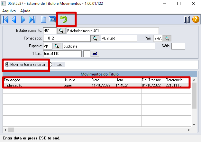Select the Título radio option
The width and height of the screenshot is (201, 142).
tap(56, 65)
